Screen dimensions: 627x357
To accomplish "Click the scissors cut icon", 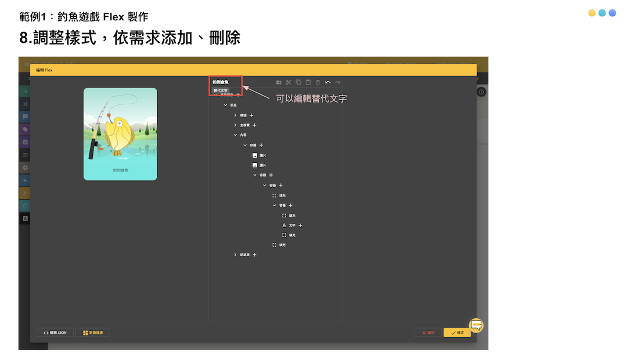I will click(289, 82).
